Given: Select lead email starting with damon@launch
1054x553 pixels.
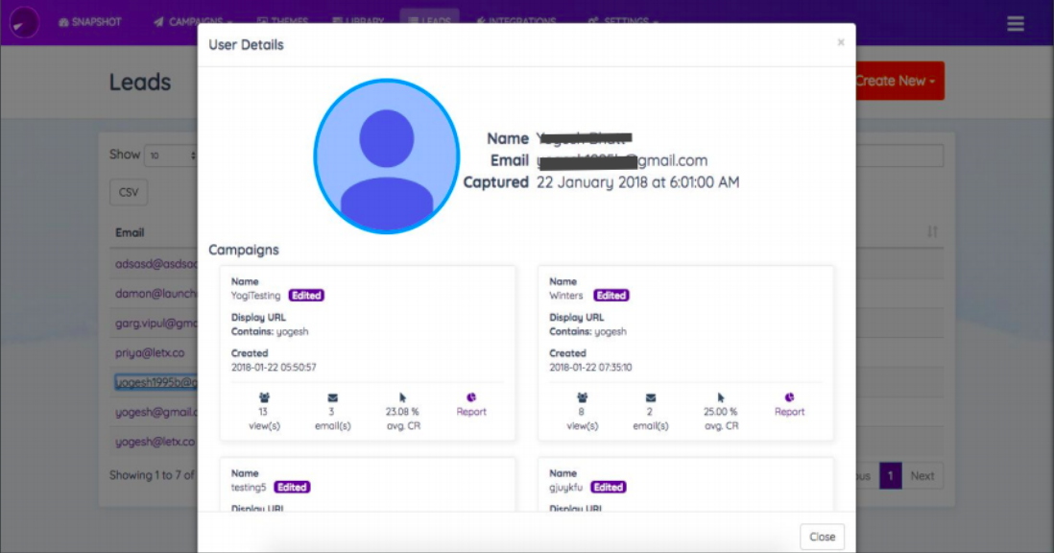Looking at the screenshot, I should [156, 294].
